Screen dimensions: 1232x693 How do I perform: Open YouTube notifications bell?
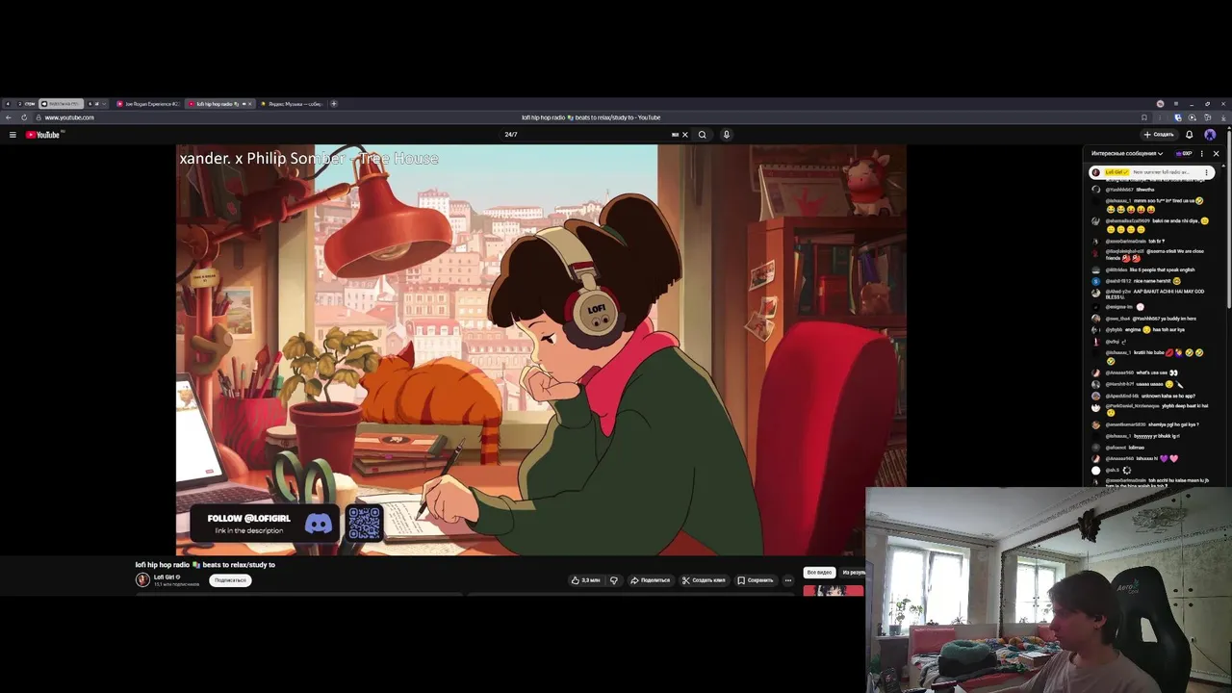[x=1190, y=135]
